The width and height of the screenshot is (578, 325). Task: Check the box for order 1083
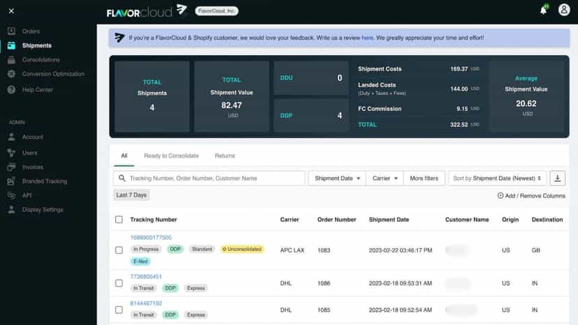pyautogui.click(x=119, y=250)
